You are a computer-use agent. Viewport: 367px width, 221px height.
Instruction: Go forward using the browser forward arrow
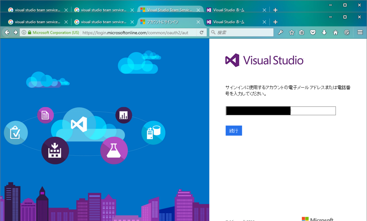[x=16, y=33]
